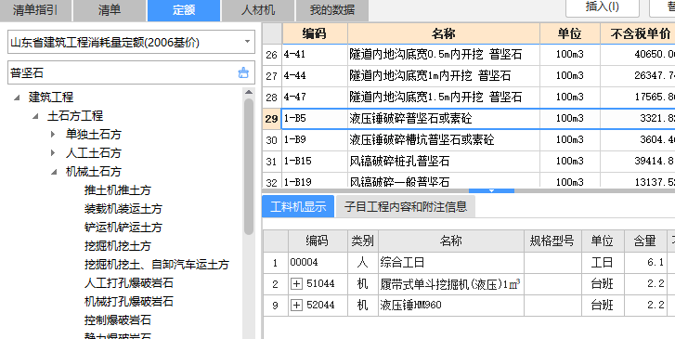Switch to the 清单 tab

[x=110, y=10]
